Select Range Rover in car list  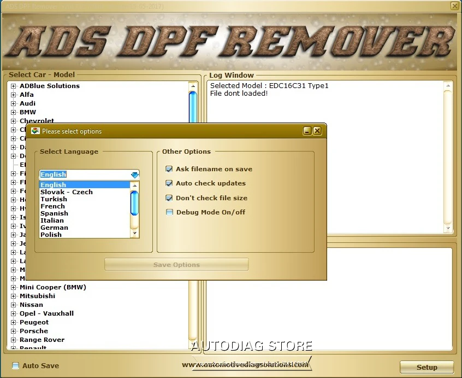tap(42, 340)
